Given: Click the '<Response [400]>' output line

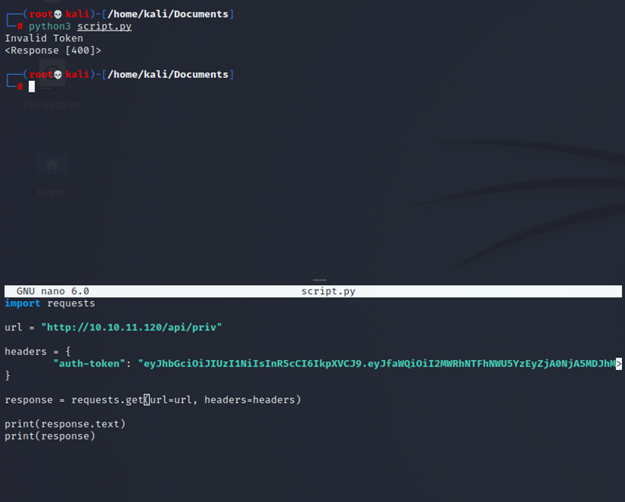Looking at the screenshot, I should pos(53,50).
